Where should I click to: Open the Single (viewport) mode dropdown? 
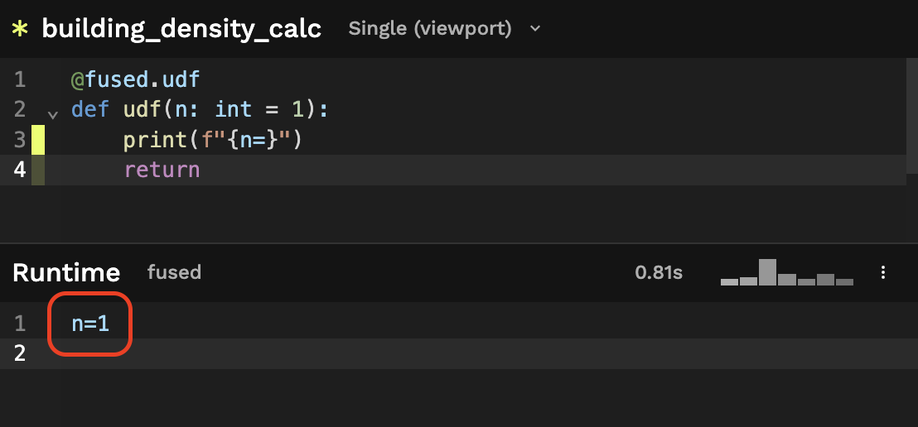coord(444,29)
